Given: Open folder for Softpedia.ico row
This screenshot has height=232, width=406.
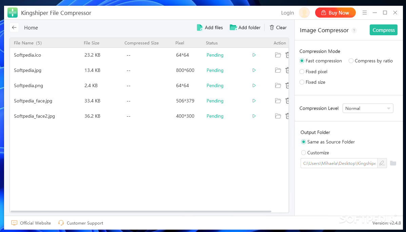Looking at the screenshot, I should click(x=278, y=55).
